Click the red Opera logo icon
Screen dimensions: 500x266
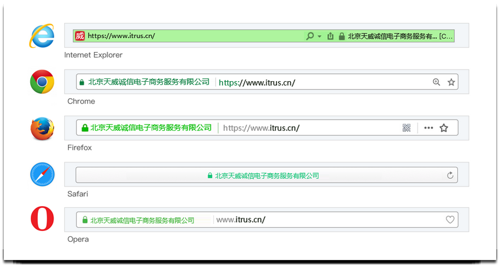tap(42, 218)
